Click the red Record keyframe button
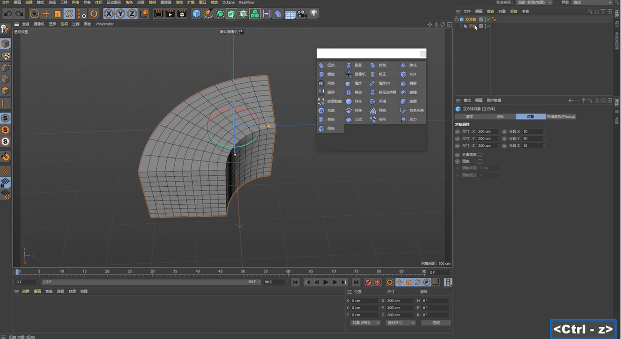This screenshot has width=621, height=339. (x=368, y=282)
